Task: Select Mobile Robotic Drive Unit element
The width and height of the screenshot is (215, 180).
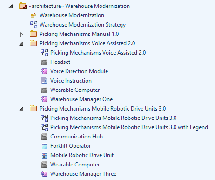Action: (x=82, y=155)
